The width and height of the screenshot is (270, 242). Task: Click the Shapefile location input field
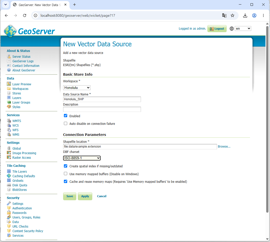pyautogui.click(x=140, y=147)
